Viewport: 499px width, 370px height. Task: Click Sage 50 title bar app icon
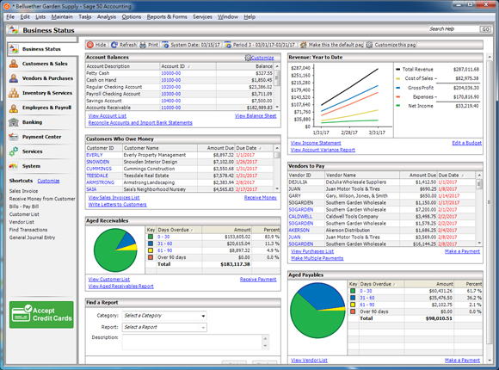[x=6, y=6]
